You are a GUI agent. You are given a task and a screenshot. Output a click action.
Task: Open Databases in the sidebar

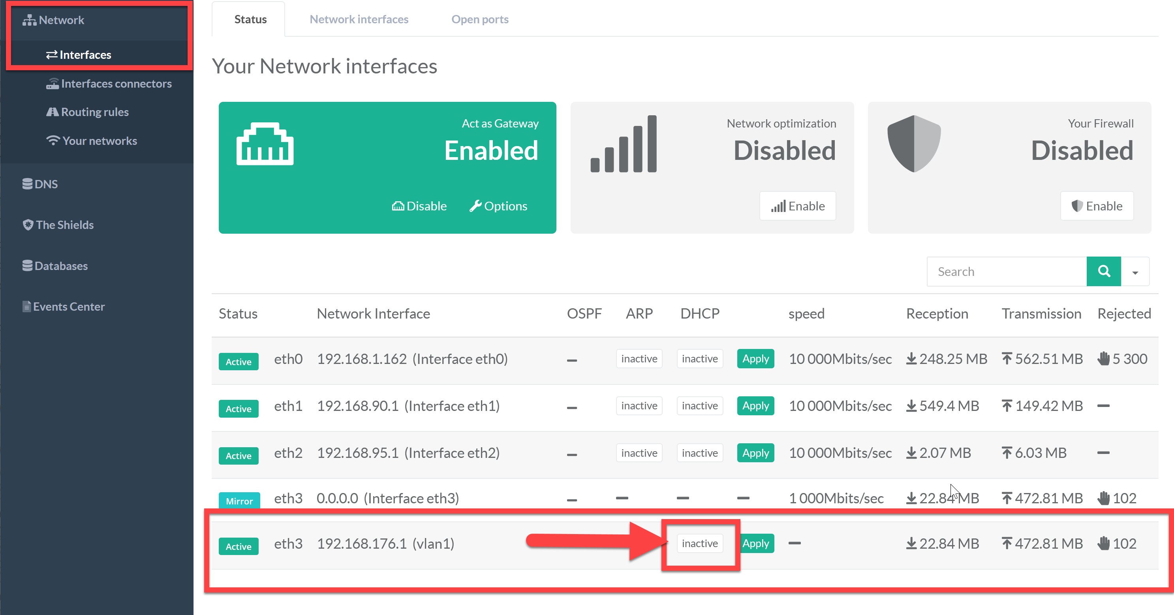pos(54,266)
